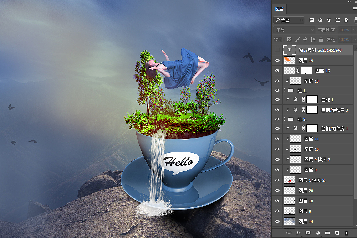This screenshot has height=238, width=357.
Task: Create new group folder icon
Action: pos(327,233)
